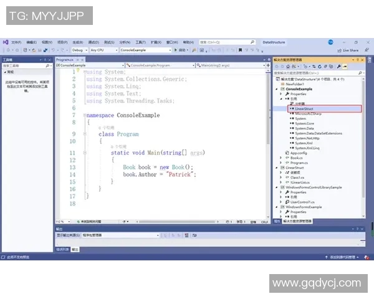The image size is (374, 299).
Task: Click the navigate backward toolbar icon
Action: [8, 50]
